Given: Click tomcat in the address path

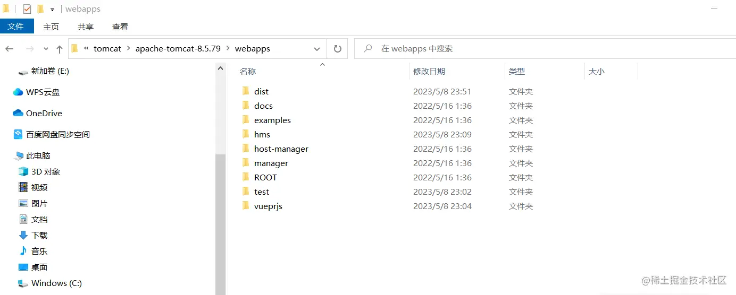Looking at the screenshot, I should click(x=107, y=49).
